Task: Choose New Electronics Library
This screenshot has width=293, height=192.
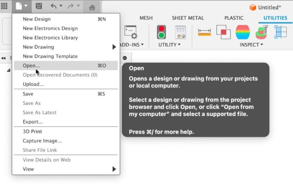Action: (66, 38)
